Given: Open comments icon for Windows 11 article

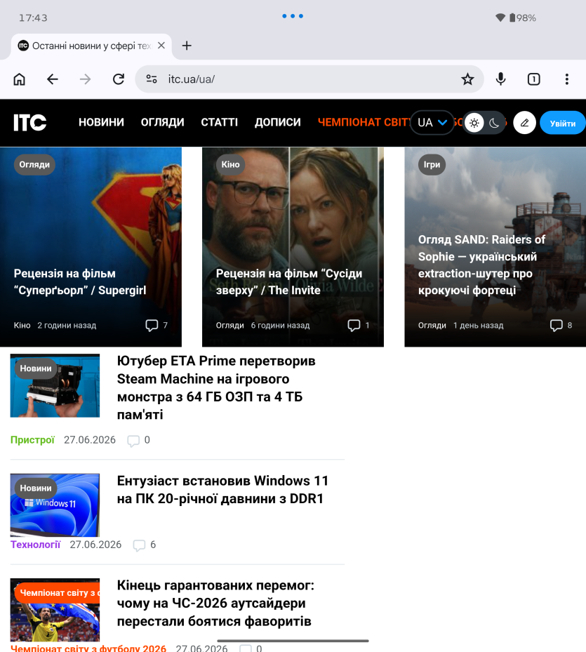Looking at the screenshot, I should pyautogui.click(x=139, y=545).
